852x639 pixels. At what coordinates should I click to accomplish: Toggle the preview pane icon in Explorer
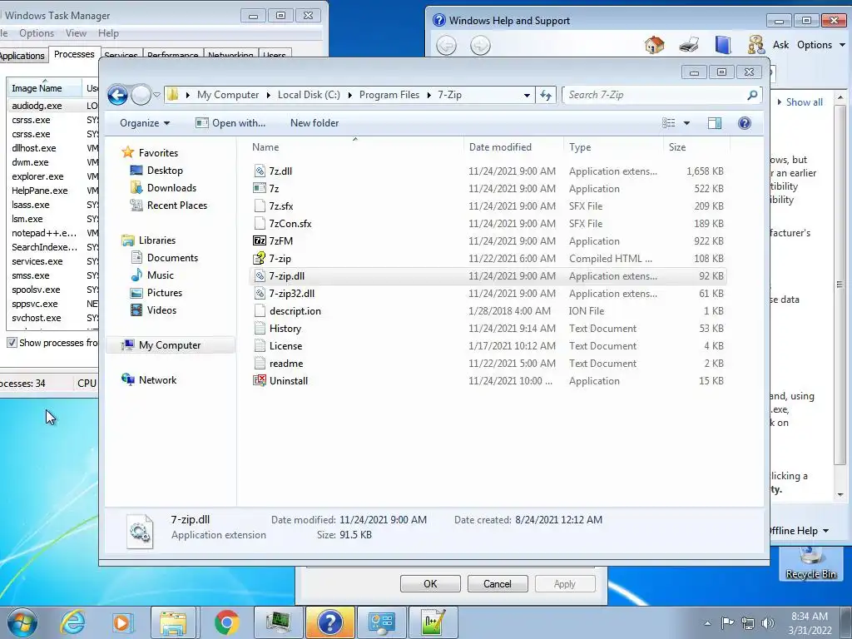point(715,123)
